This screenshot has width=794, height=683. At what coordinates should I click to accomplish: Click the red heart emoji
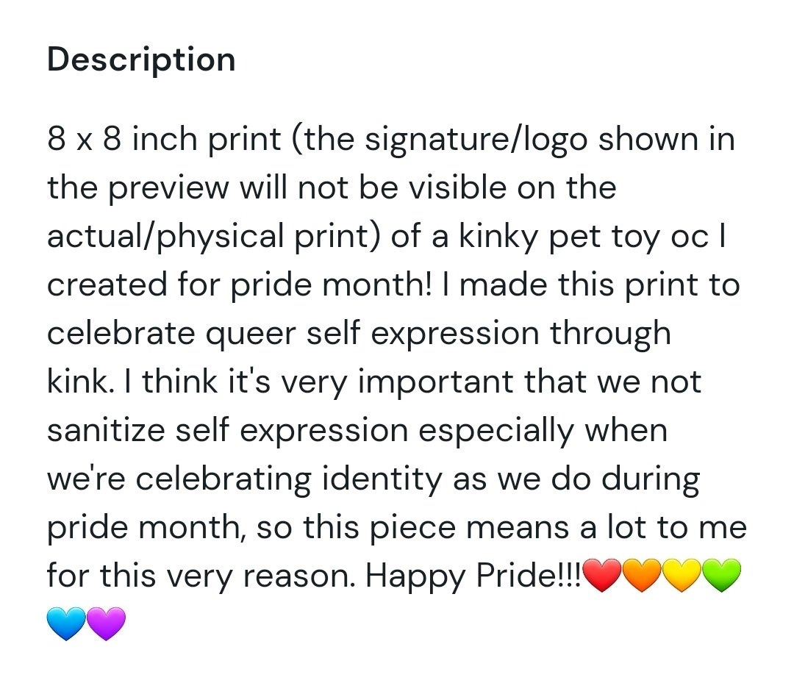(x=601, y=574)
